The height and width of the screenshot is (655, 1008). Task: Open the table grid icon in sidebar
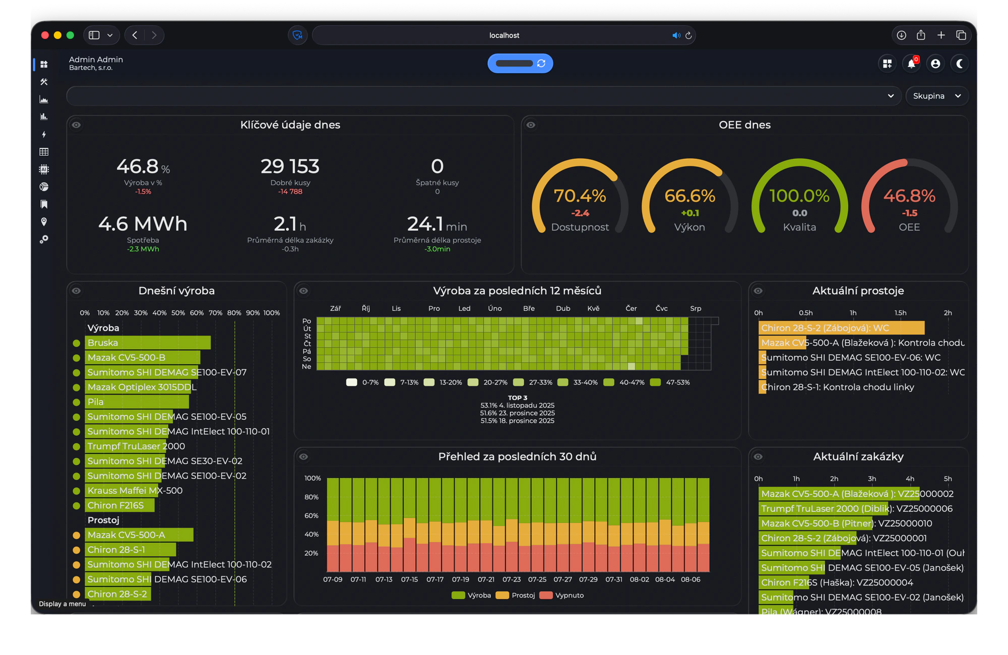(x=44, y=152)
